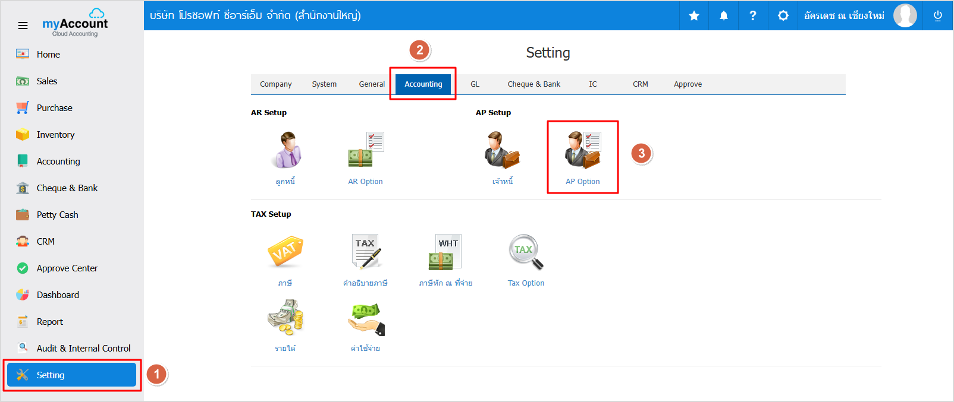Viewport: 954px width, 402px height.
Task: Open Purchase in the sidebar
Action: (54, 108)
